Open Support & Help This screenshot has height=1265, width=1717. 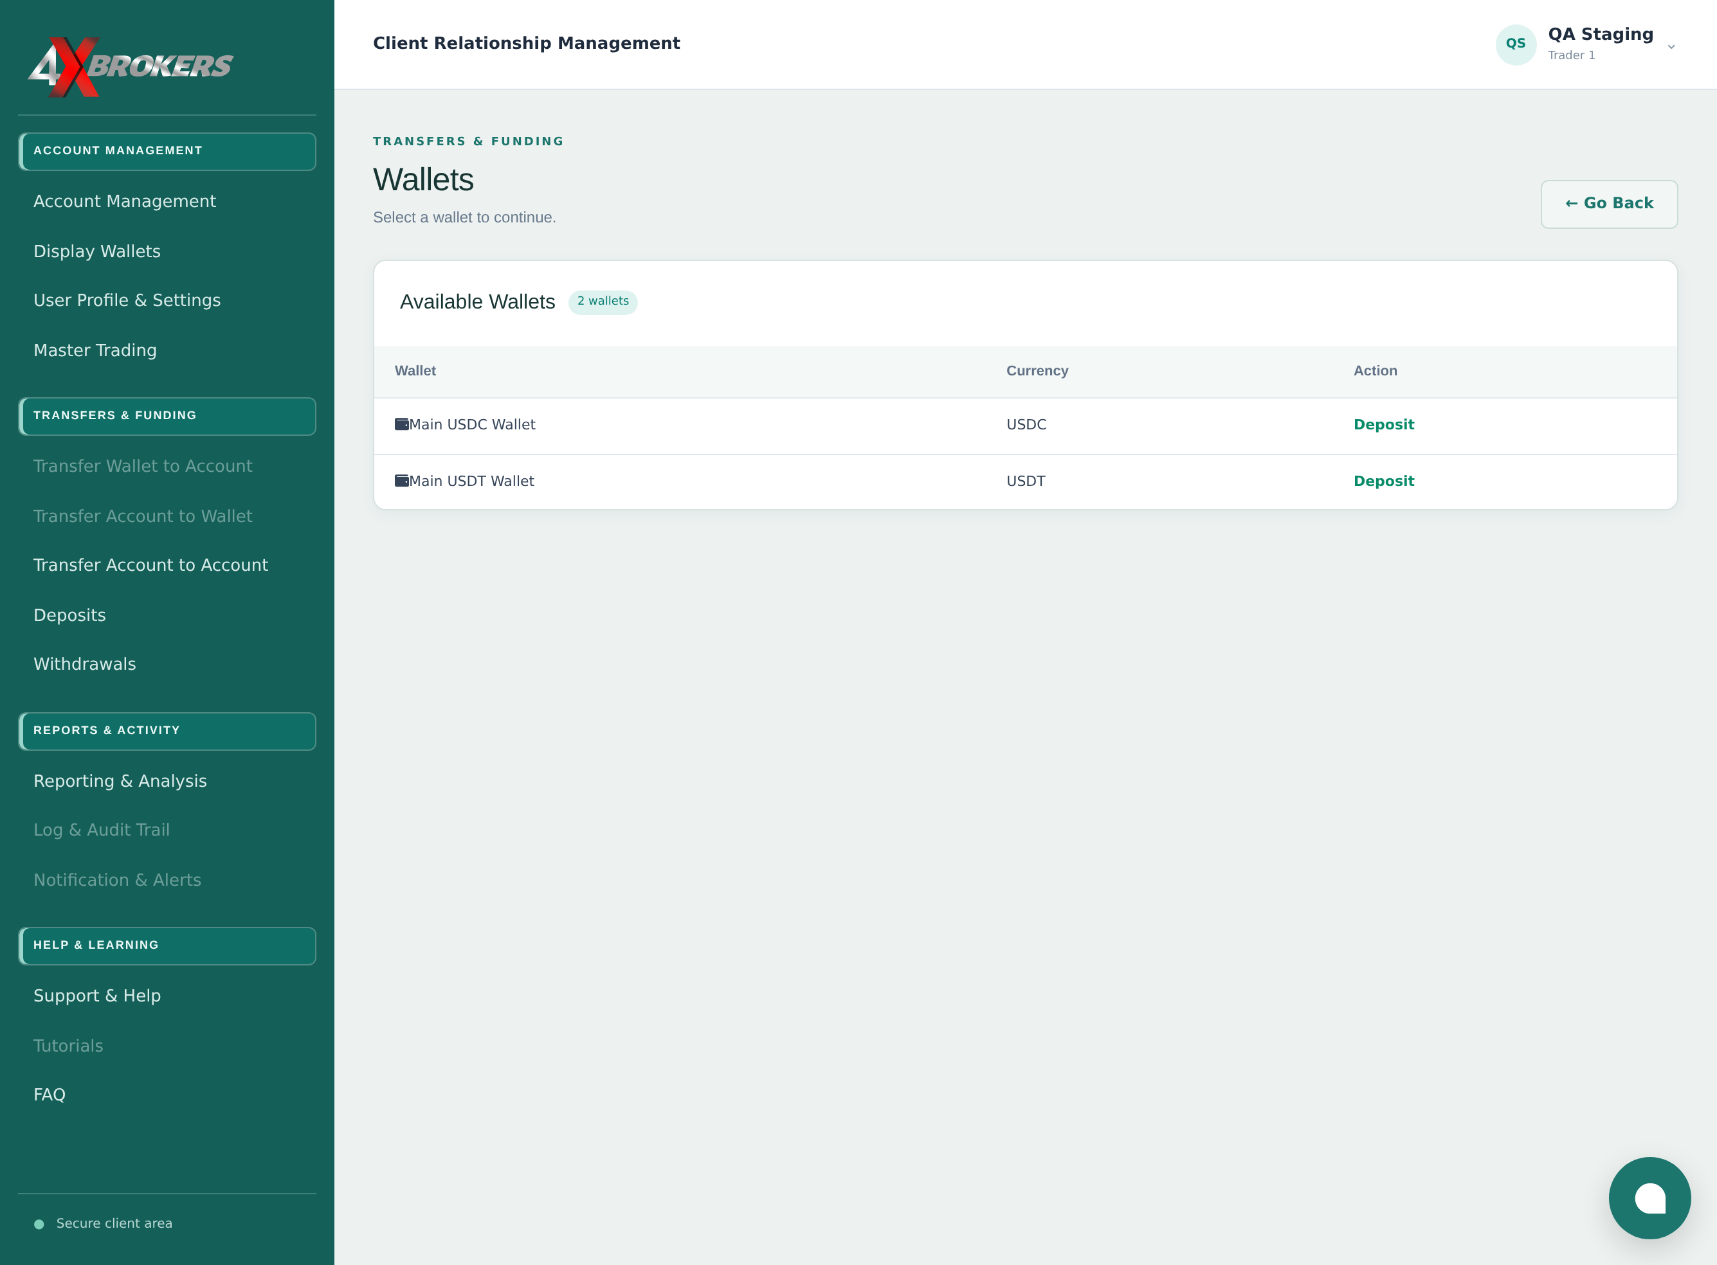(x=97, y=996)
